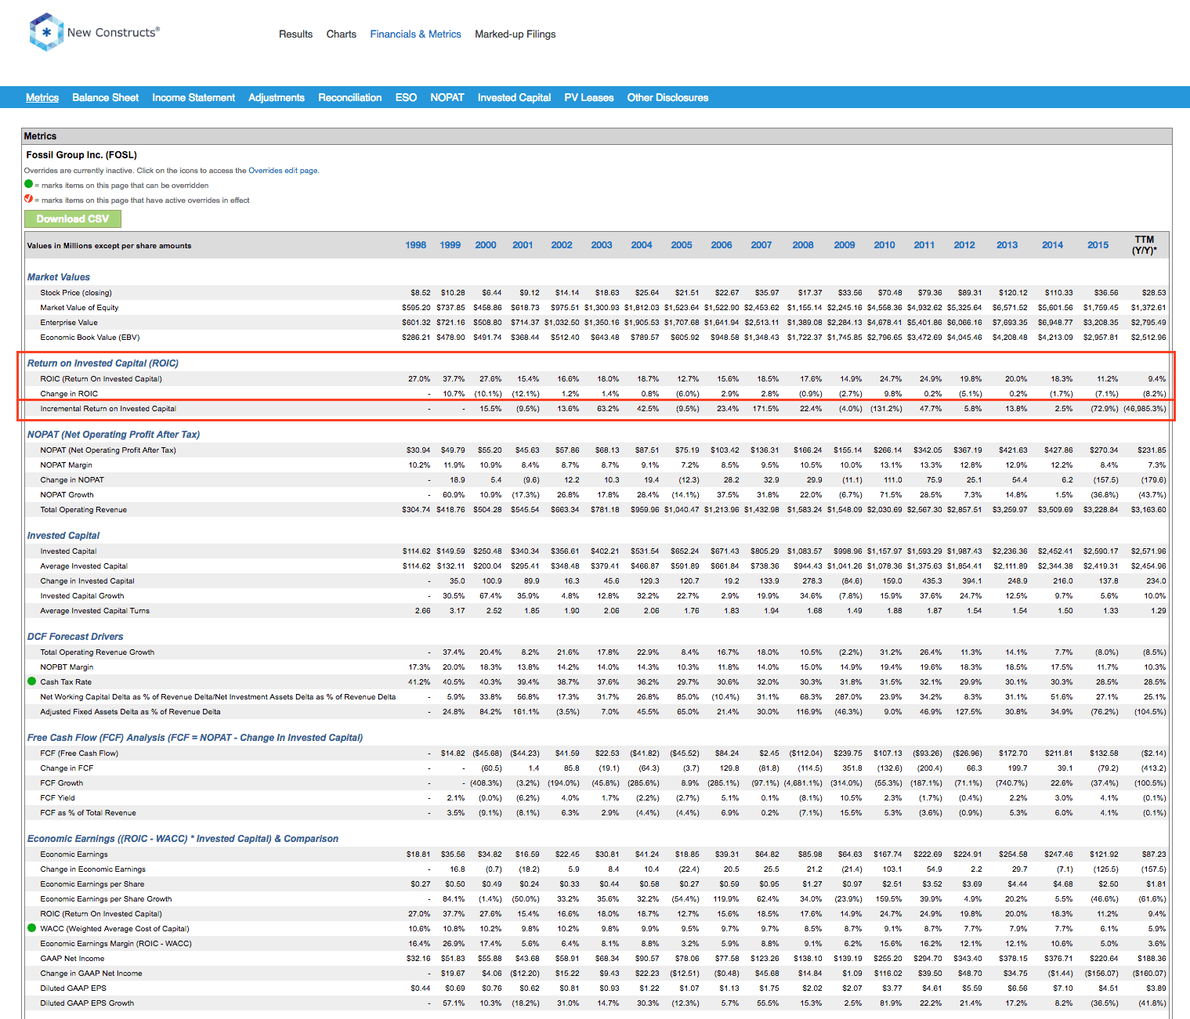Select Financials & Metrics in top navigation

click(415, 34)
